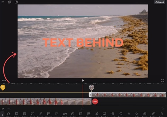This screenshot has width=167, height=117.
Task: Open the Audio tool
Action: (137, 114)
